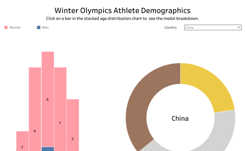Click the blue Men legend swatch
Viewport: 245px width, 151px height.
tap(39, 28)
